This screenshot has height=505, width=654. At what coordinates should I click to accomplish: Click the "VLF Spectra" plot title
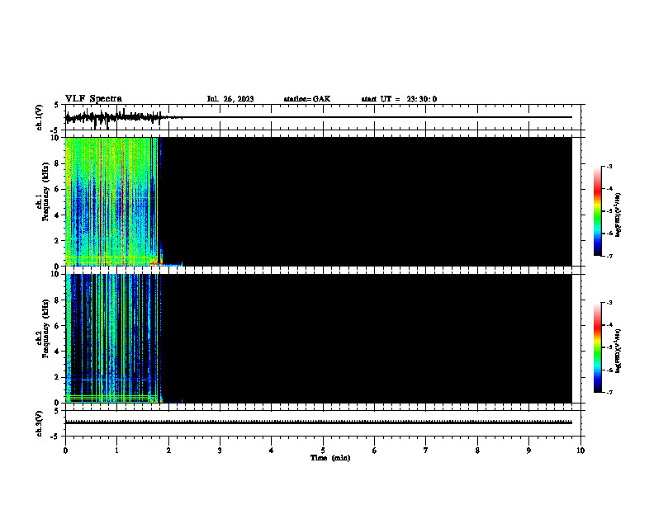coord(94,98)
